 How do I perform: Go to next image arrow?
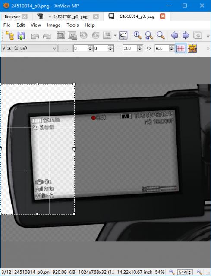pos(186,35)
